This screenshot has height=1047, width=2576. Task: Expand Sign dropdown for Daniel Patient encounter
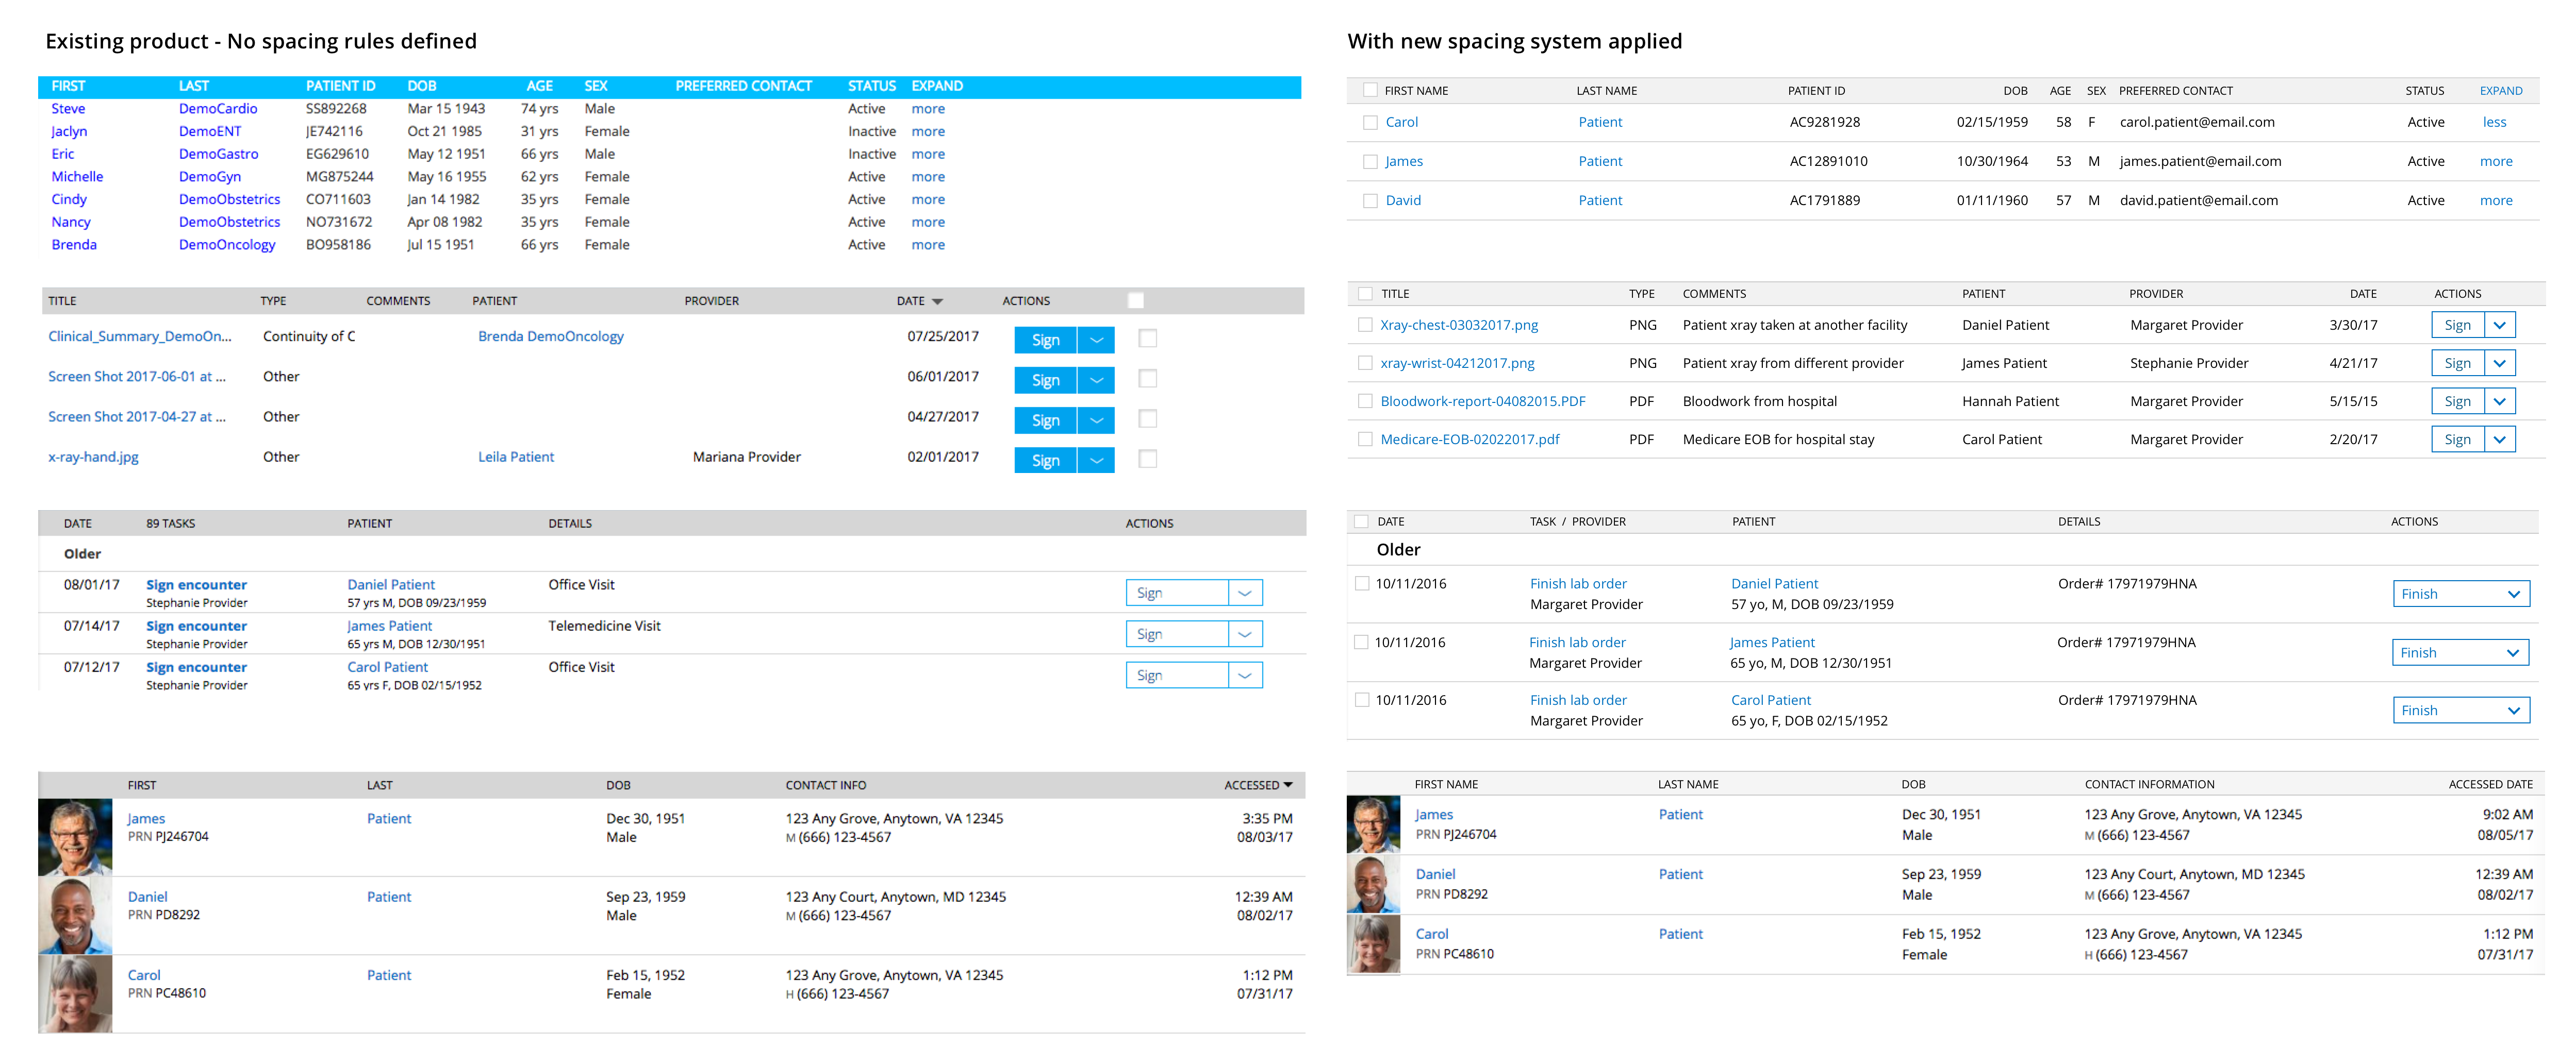[1245, 594]
